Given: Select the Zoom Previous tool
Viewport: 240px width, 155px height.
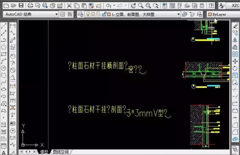Looking at the screenshot, I should 156,6.
